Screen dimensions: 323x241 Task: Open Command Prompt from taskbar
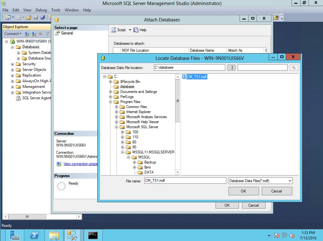click(93, 235)
